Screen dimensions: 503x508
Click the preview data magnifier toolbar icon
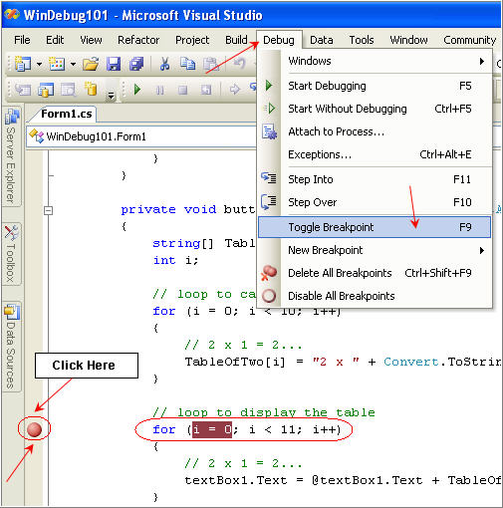click(69, 90)
